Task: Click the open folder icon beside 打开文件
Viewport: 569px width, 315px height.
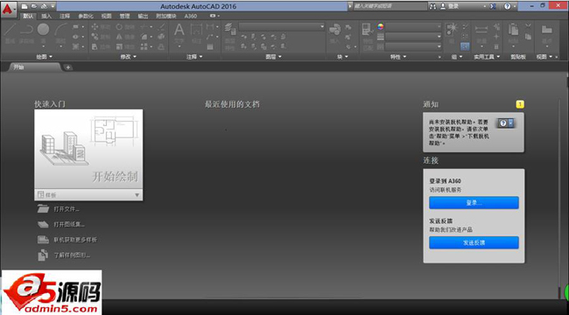Action: pos(43,208)
